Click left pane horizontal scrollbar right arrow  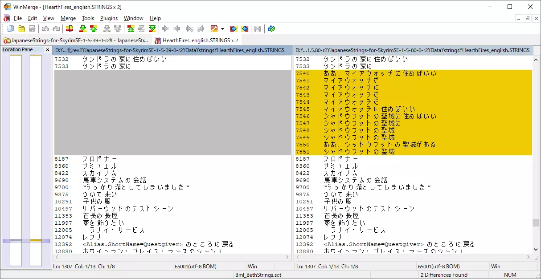pos(287,257)
